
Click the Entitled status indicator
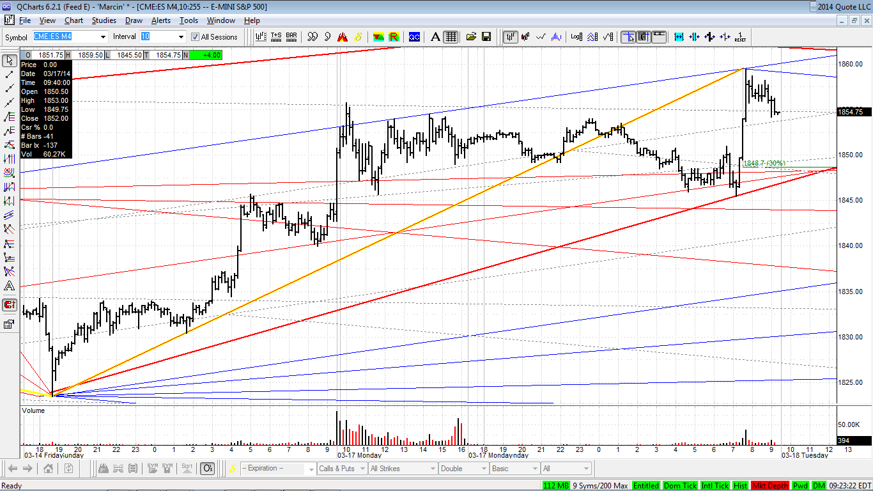[x=646, y=486]
